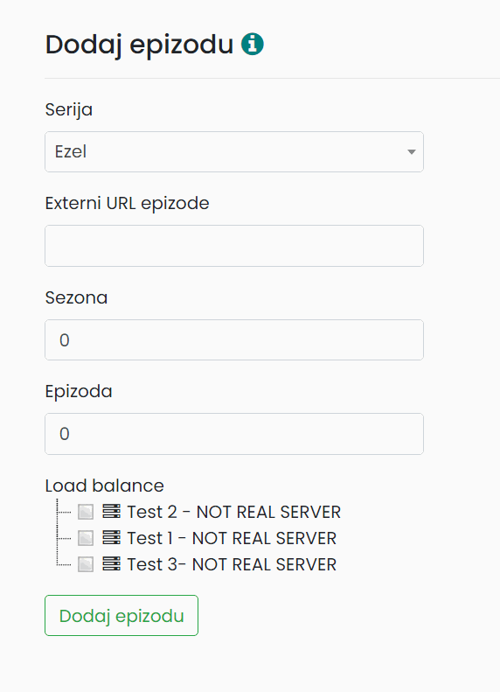This screenshot has width=500, height=692.
Task: Check the Test 1 - NOT REAL SERVER checkbox
Action: point(86,538)
